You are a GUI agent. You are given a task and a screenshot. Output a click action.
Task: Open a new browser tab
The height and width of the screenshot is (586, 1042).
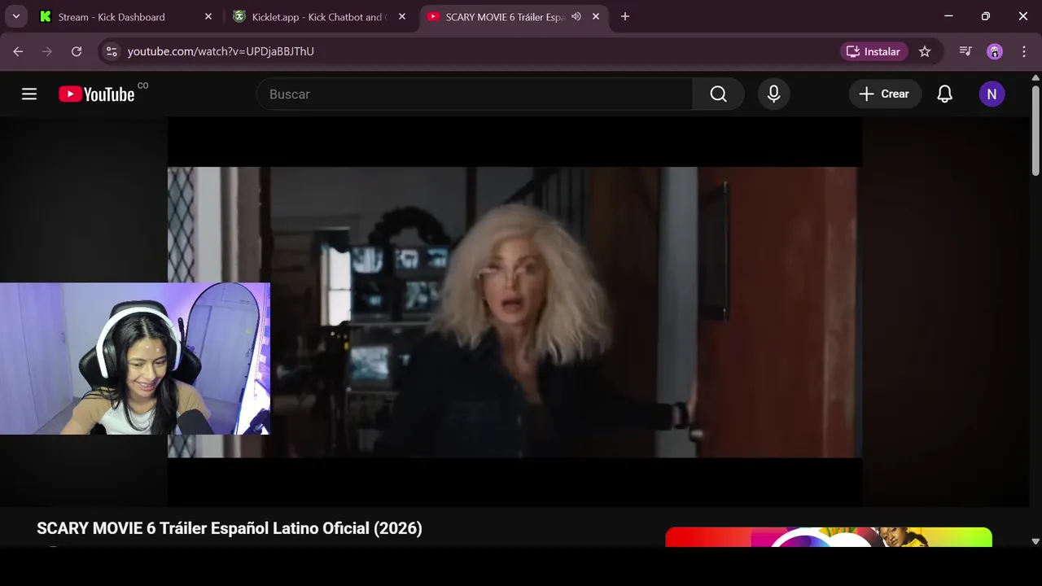pyautogui.click(x=625, y=16)
